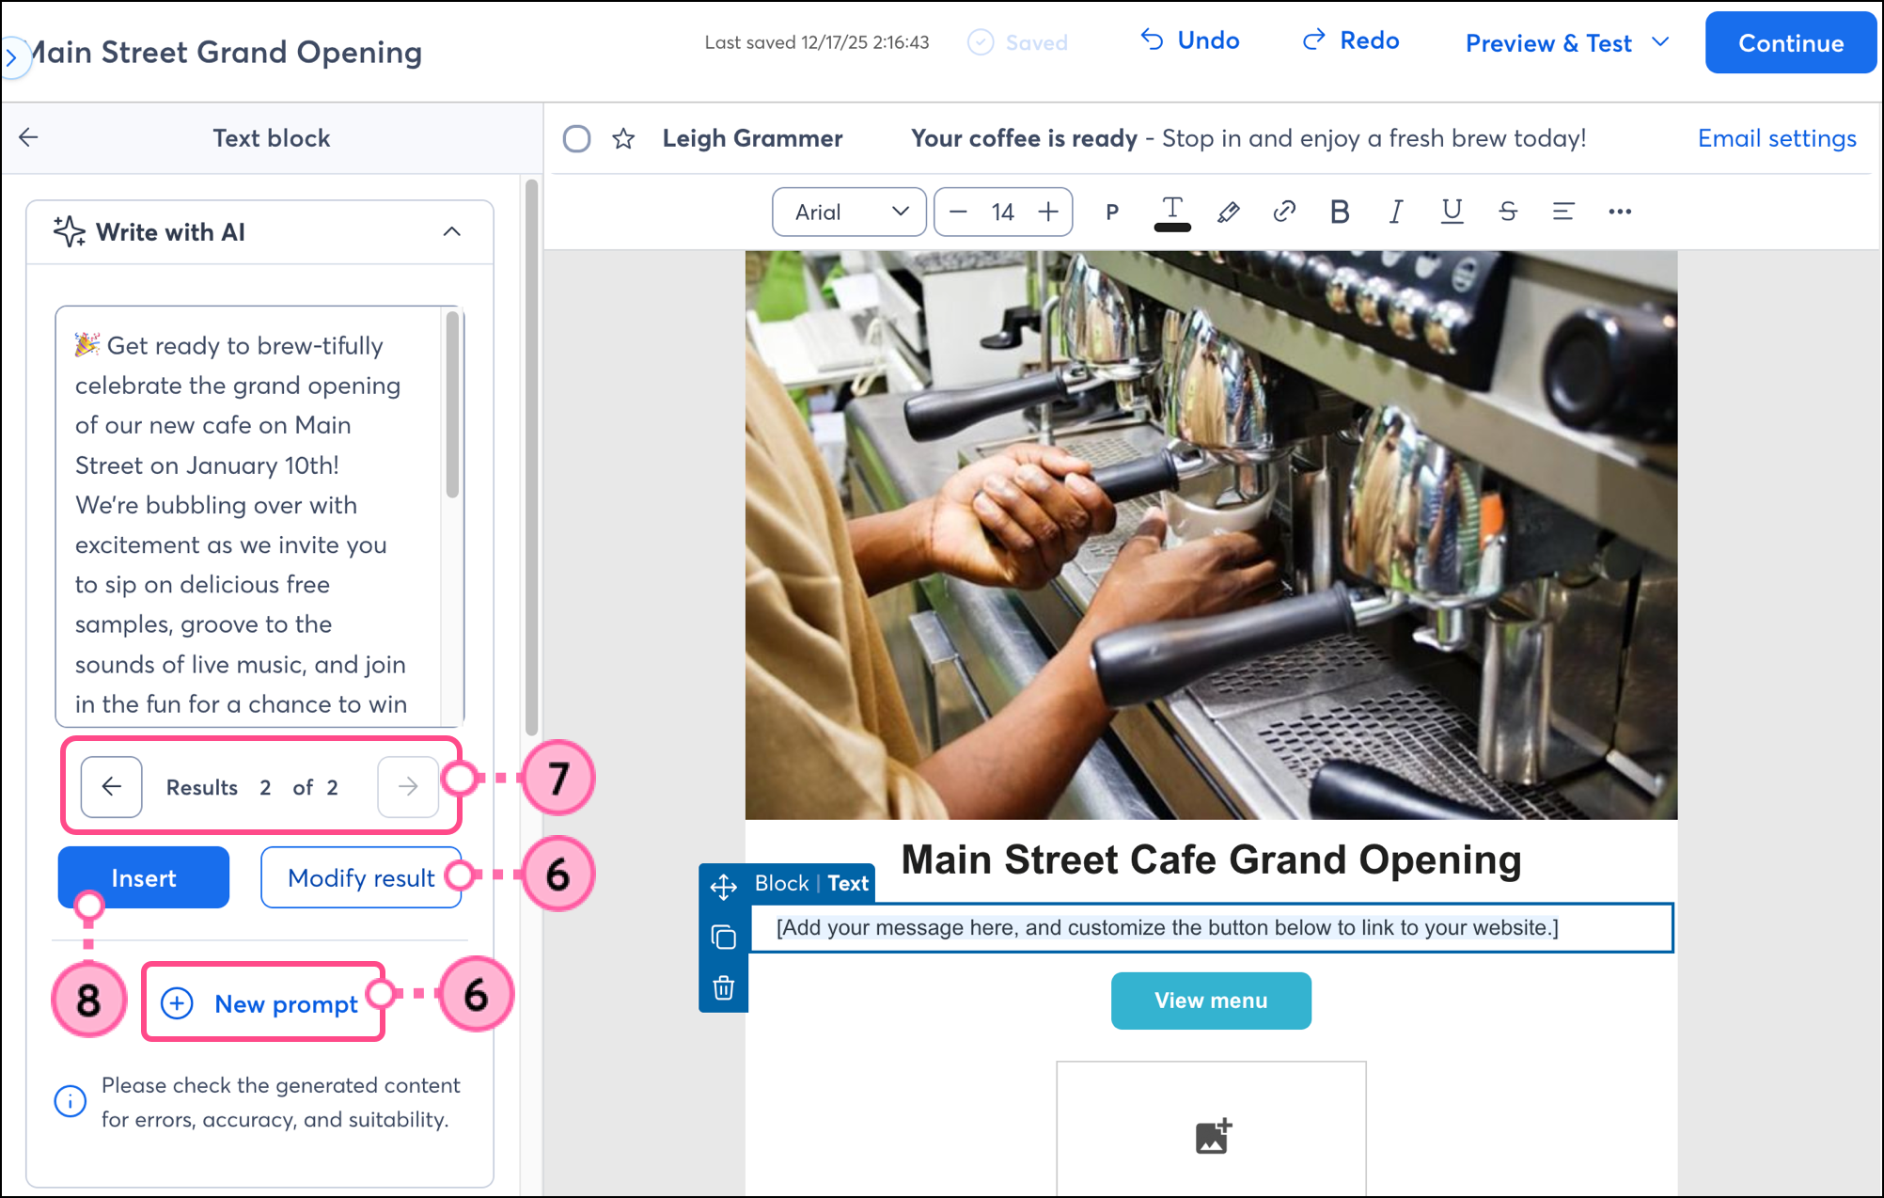Delete block with trash icon
This screenshot has width=1884, height=1198.
[723, 987]
